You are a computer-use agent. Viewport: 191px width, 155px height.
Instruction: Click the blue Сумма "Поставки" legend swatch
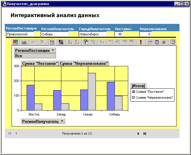click(x=133, y=92)
